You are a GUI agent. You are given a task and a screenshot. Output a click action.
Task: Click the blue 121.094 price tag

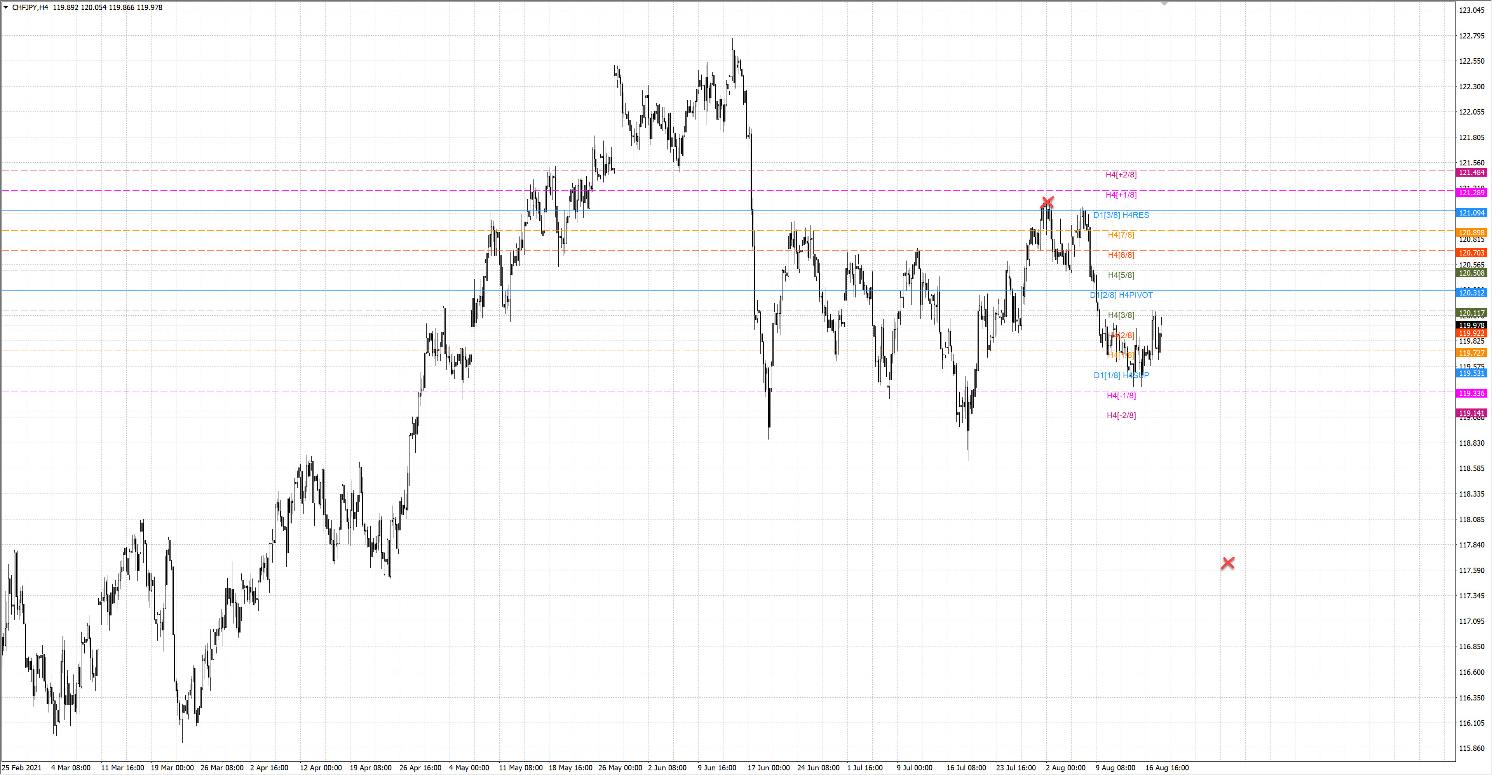[x=1471, y=213]
